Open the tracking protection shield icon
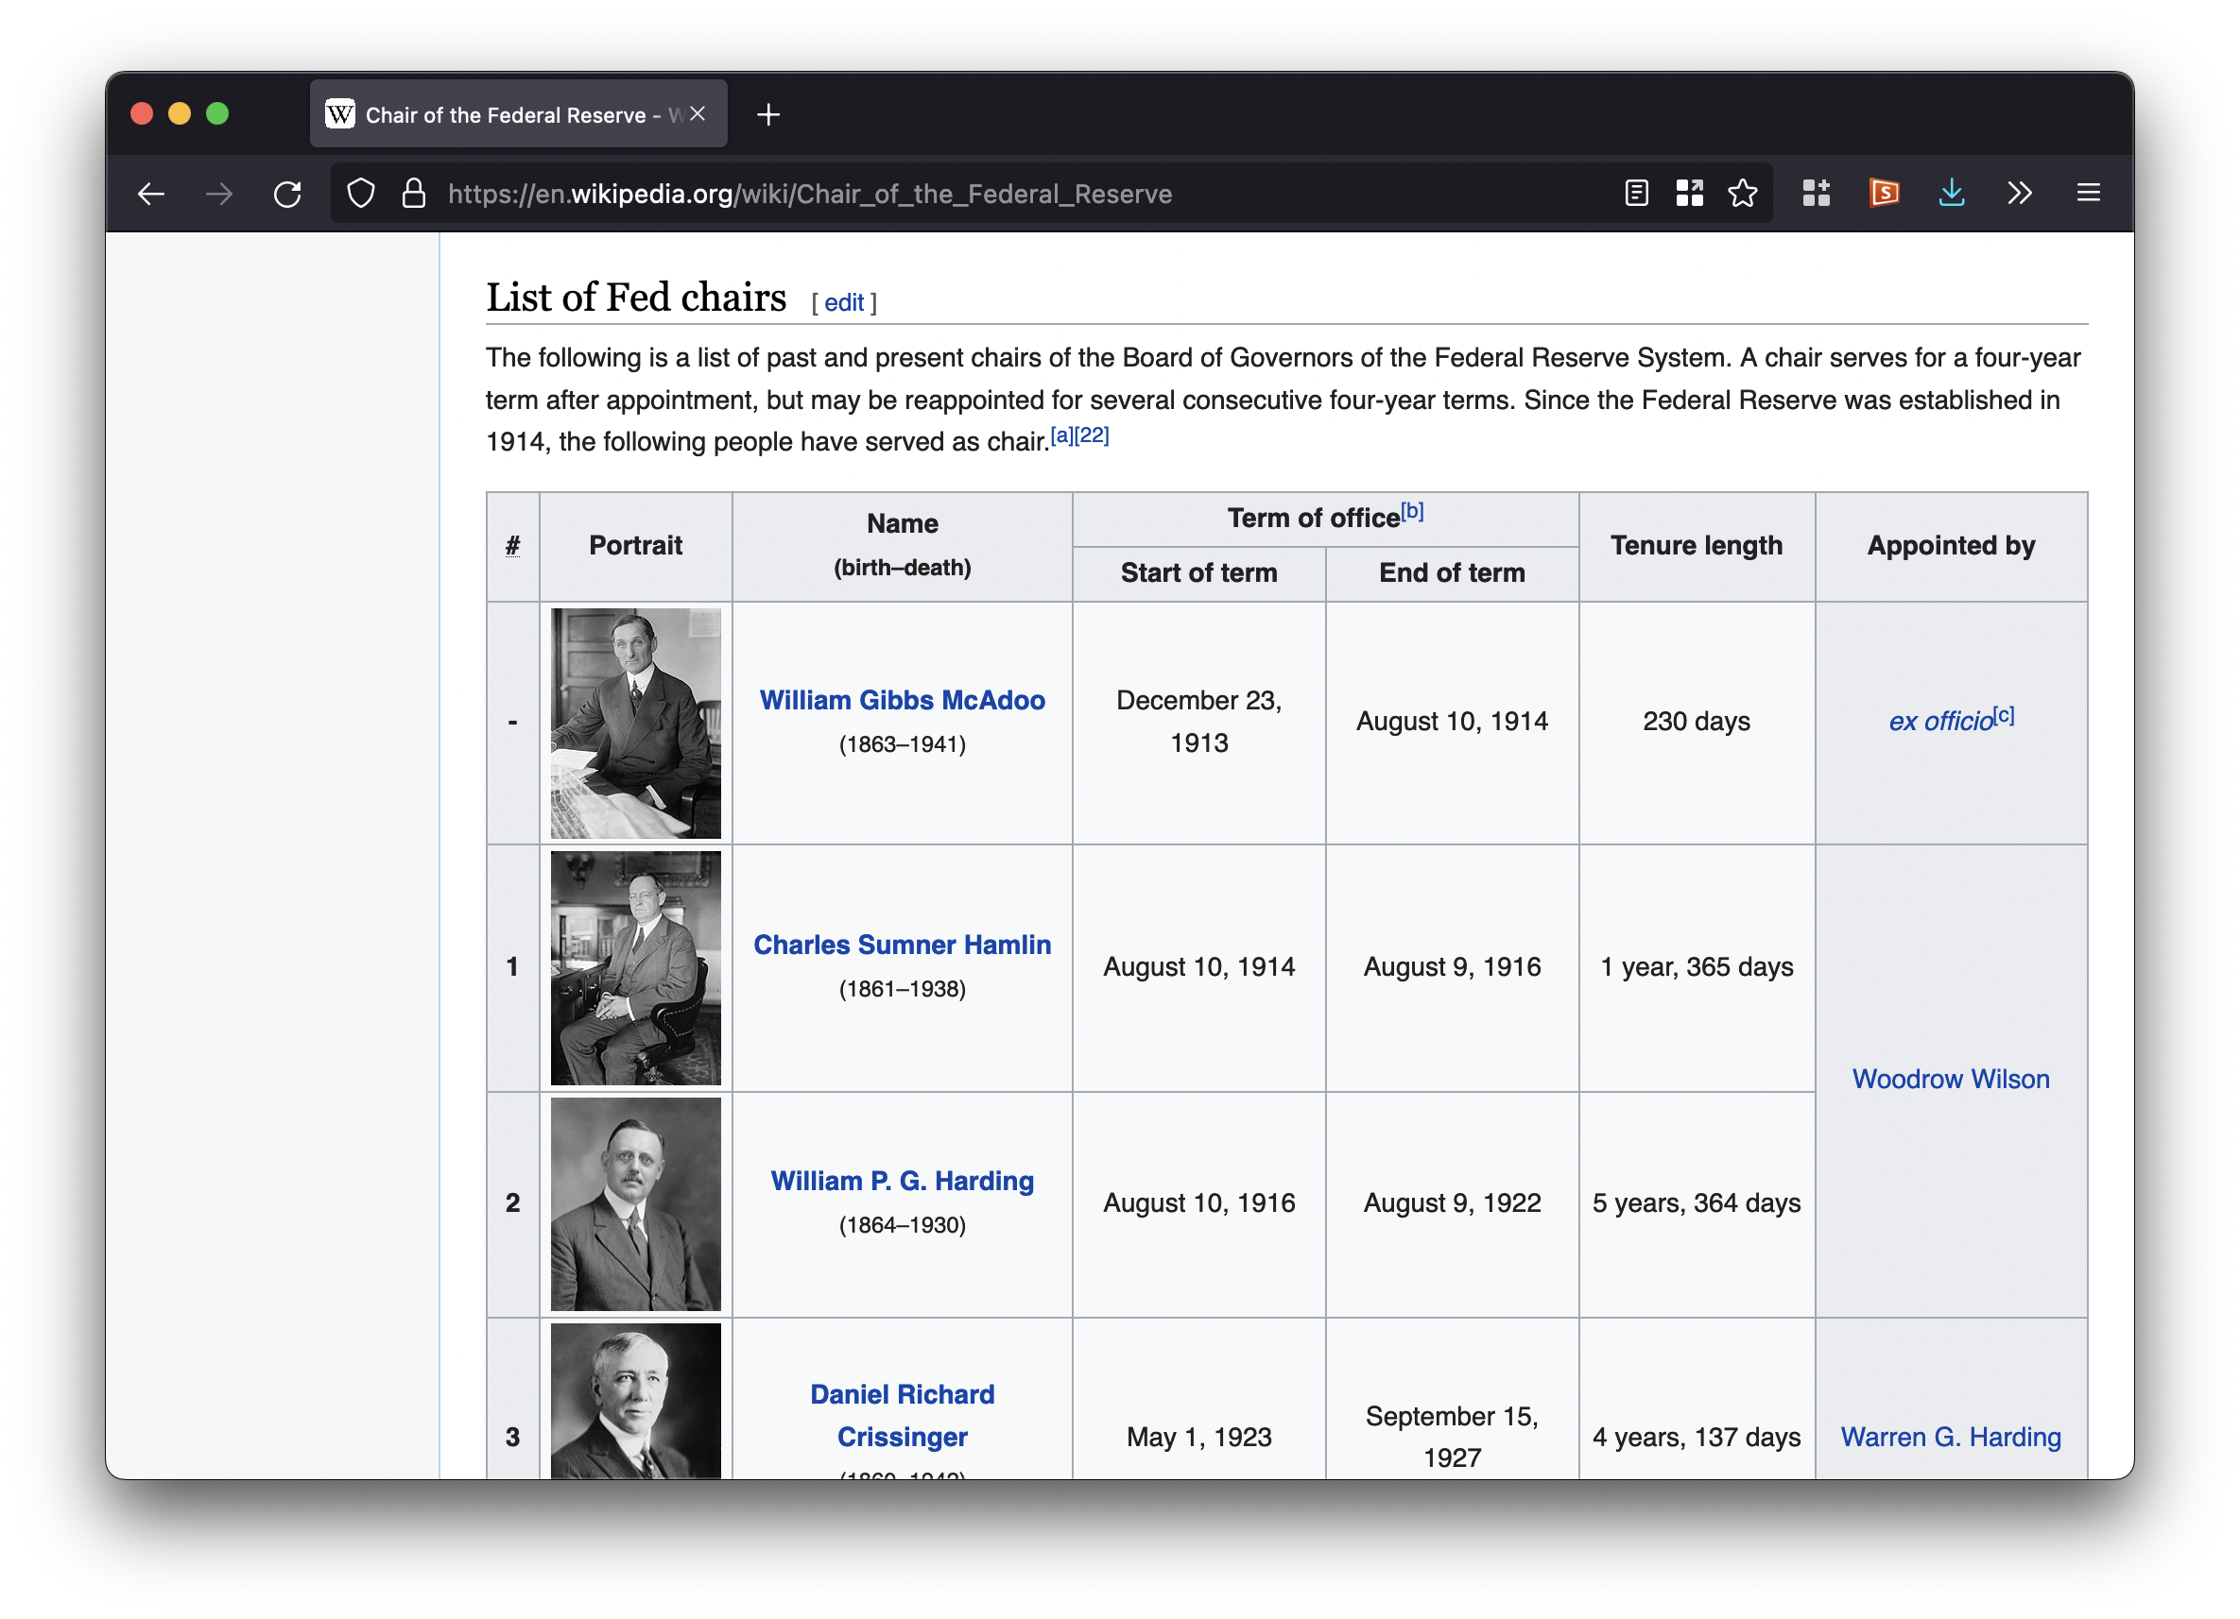The width and height of the screenshot is (2240, 1619). [361, 194]
